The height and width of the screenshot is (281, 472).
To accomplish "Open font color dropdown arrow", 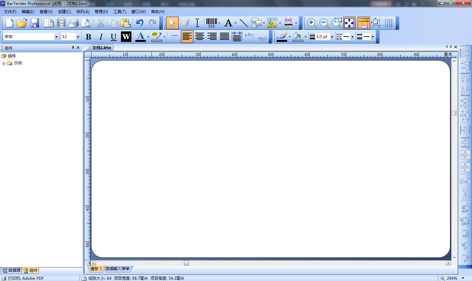I will [148, 37].
